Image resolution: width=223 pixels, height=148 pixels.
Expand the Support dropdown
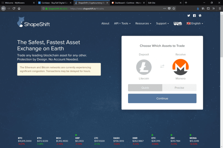tap(162, 23)
